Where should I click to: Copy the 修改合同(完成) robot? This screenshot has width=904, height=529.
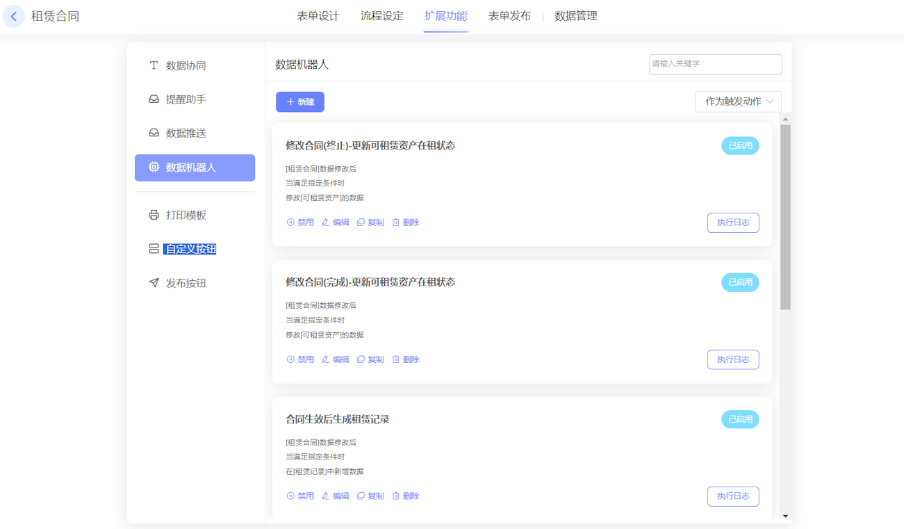[370, 359]
